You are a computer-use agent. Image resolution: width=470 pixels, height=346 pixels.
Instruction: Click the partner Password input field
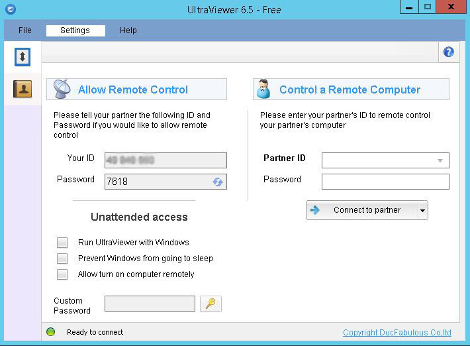click(x=385, y=182)
